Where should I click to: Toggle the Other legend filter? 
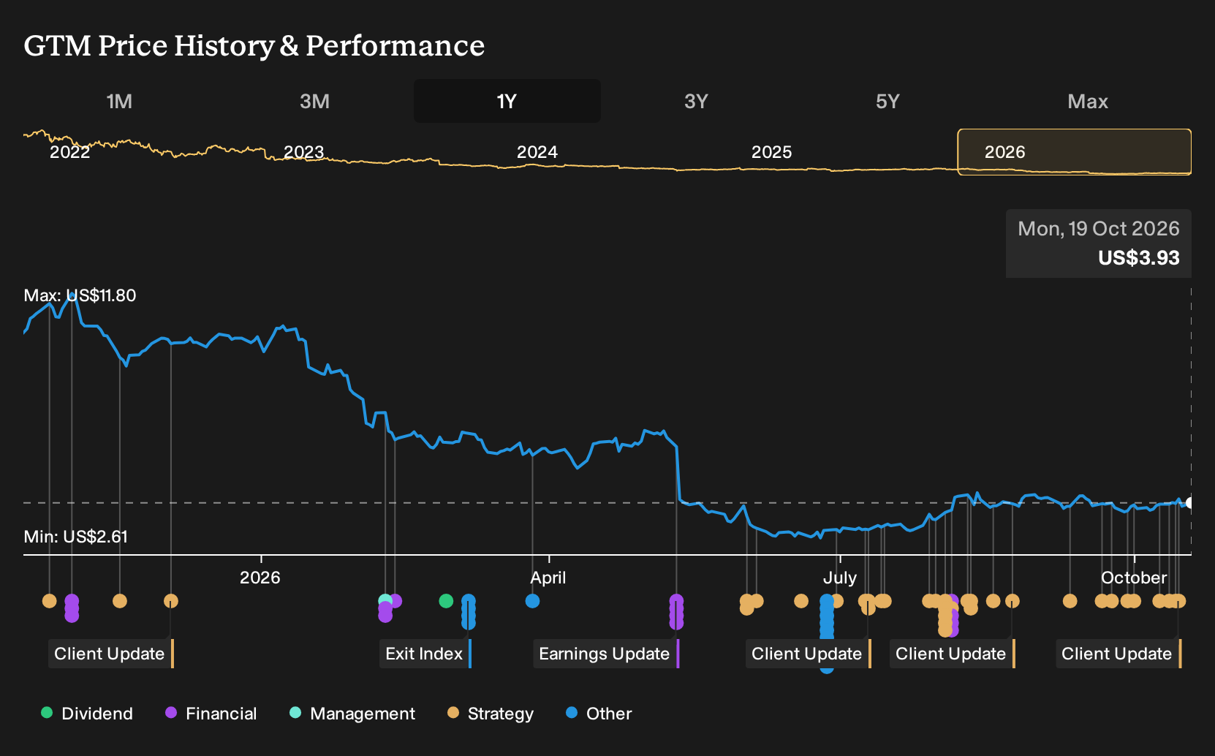click(599, 714)
